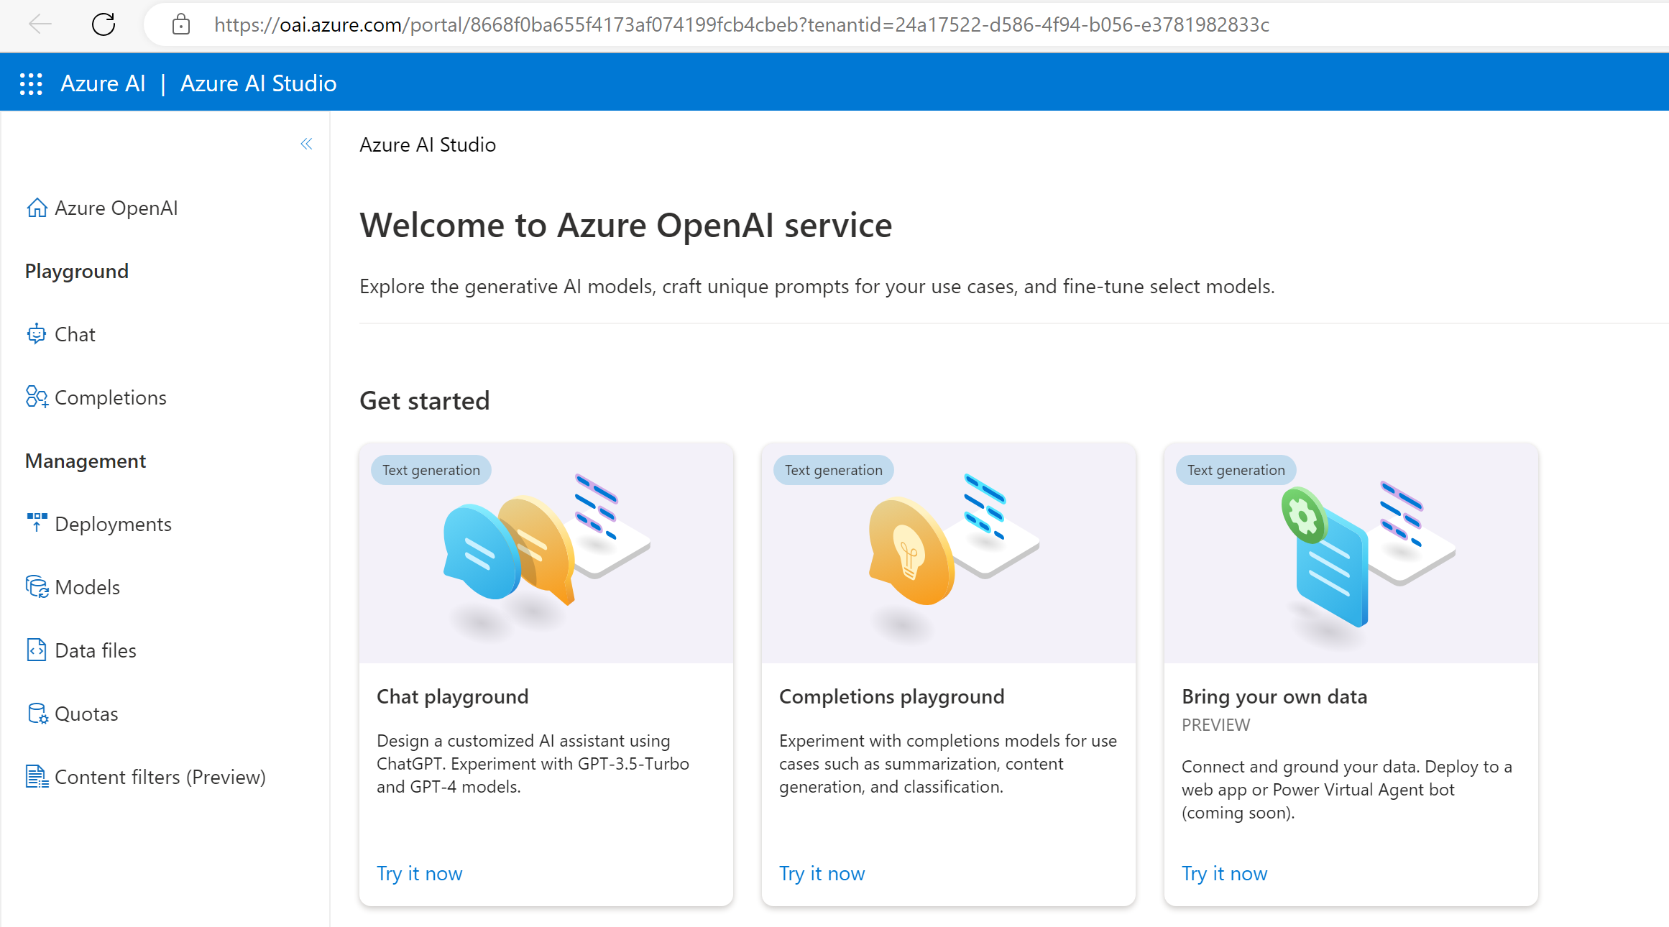Open Deployments via its sidebar icon
Image resolution: width=1669 pixels, height=927 pixels.
[x=37, y=523]
